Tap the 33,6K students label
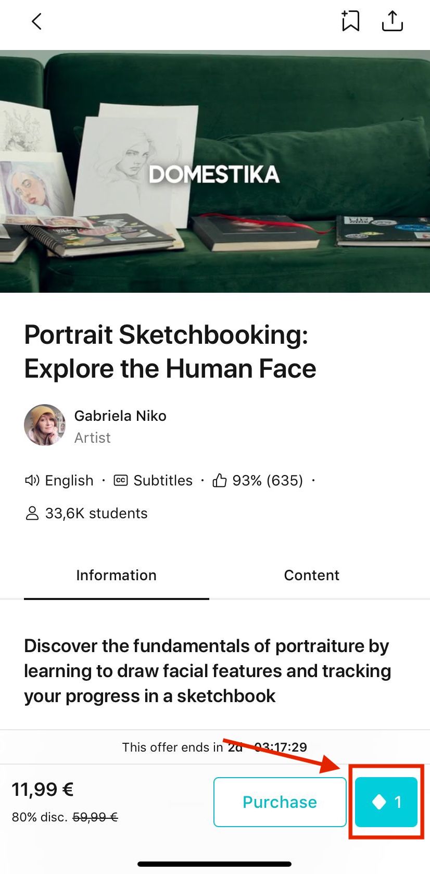Image resolution: width=430 pixels, height=874 pixels. tap(96, 513)
